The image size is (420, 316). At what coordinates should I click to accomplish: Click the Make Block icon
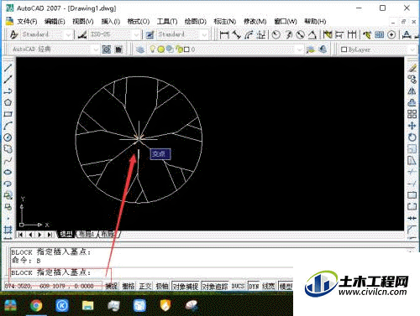point(8,207)
